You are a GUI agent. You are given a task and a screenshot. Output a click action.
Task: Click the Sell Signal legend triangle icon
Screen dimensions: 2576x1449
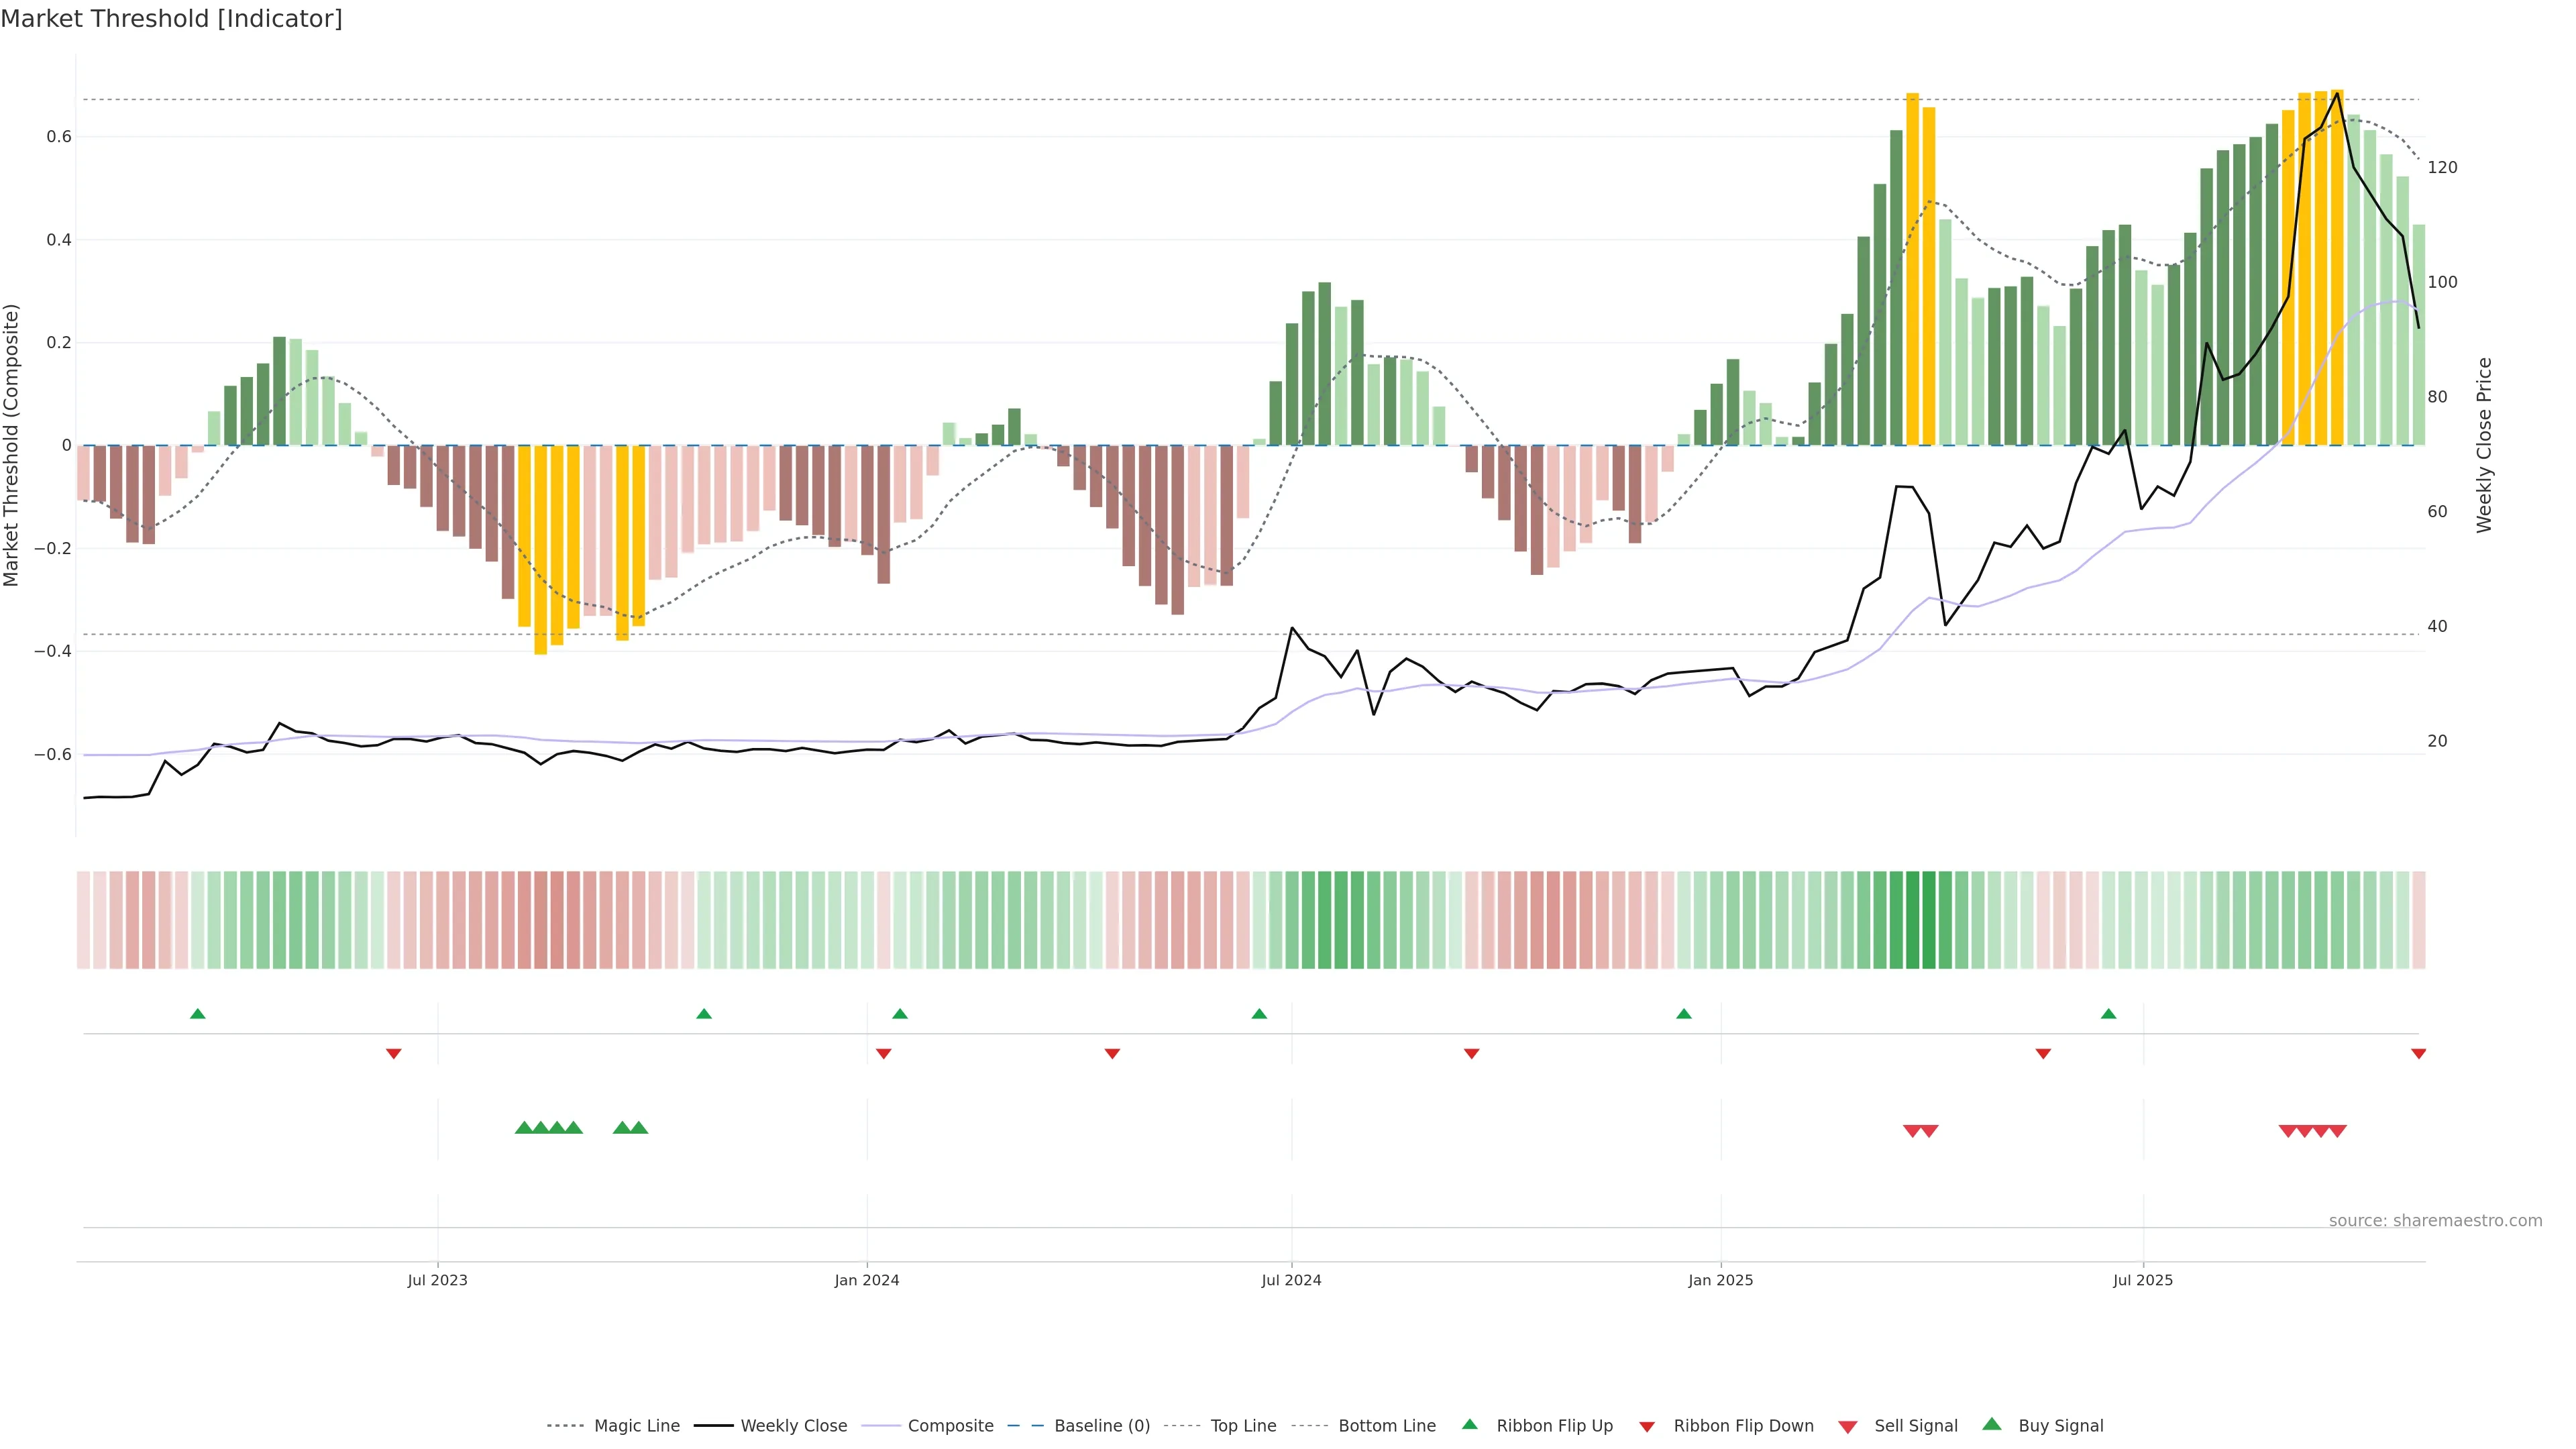pos(1847,1426)
